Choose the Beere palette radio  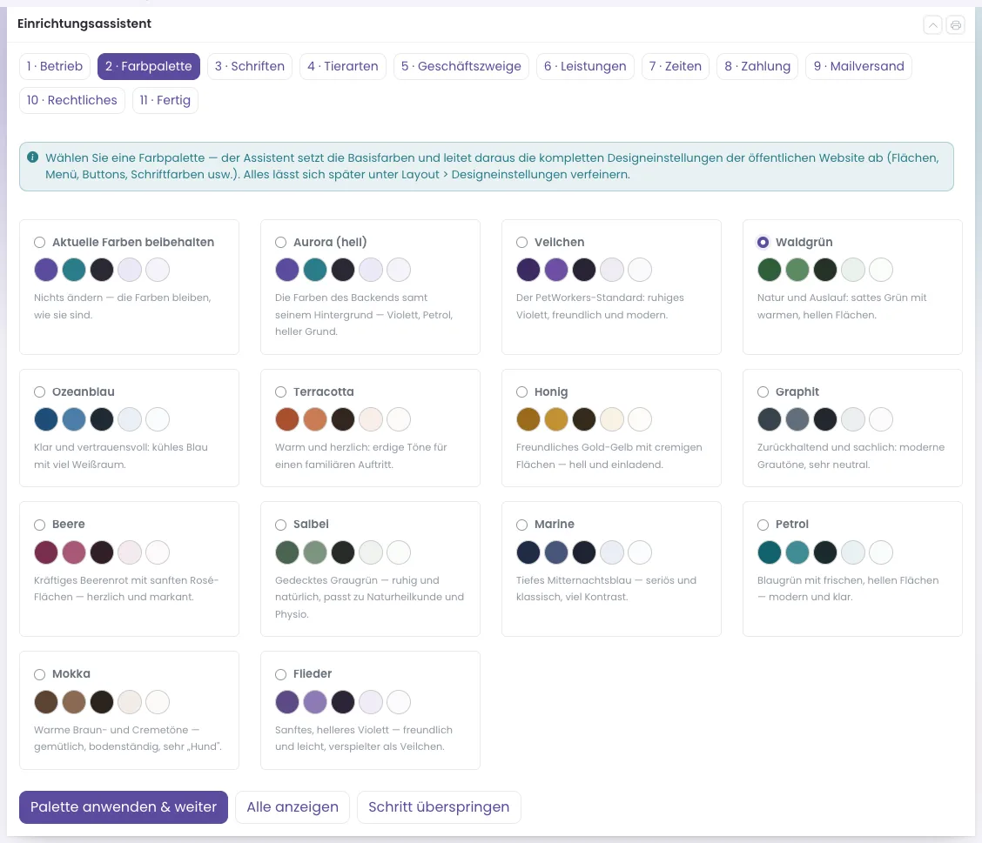39,525
